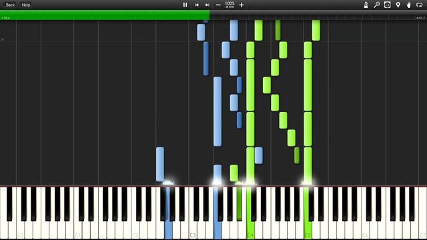Open the Help menu

tap(26, 5)
